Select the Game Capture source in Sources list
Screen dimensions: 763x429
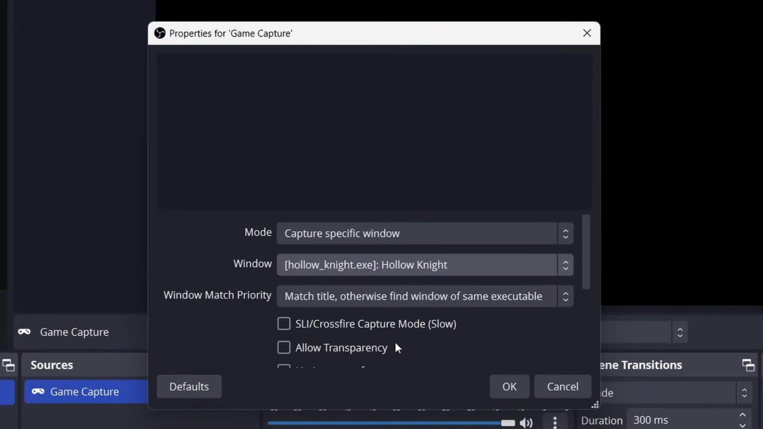(x=84, y=392)
